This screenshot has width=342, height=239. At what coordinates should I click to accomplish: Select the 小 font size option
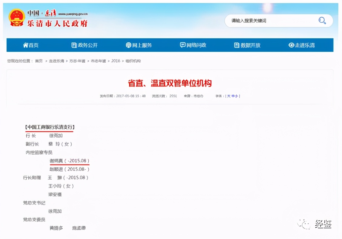pyautogui.click(x=237, y=96)
